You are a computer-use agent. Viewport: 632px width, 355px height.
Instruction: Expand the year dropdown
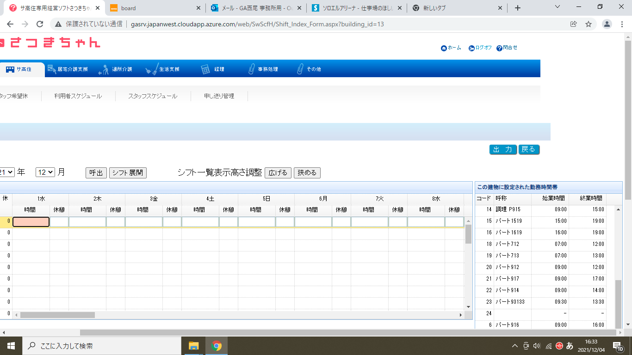[x=7, y=172]
